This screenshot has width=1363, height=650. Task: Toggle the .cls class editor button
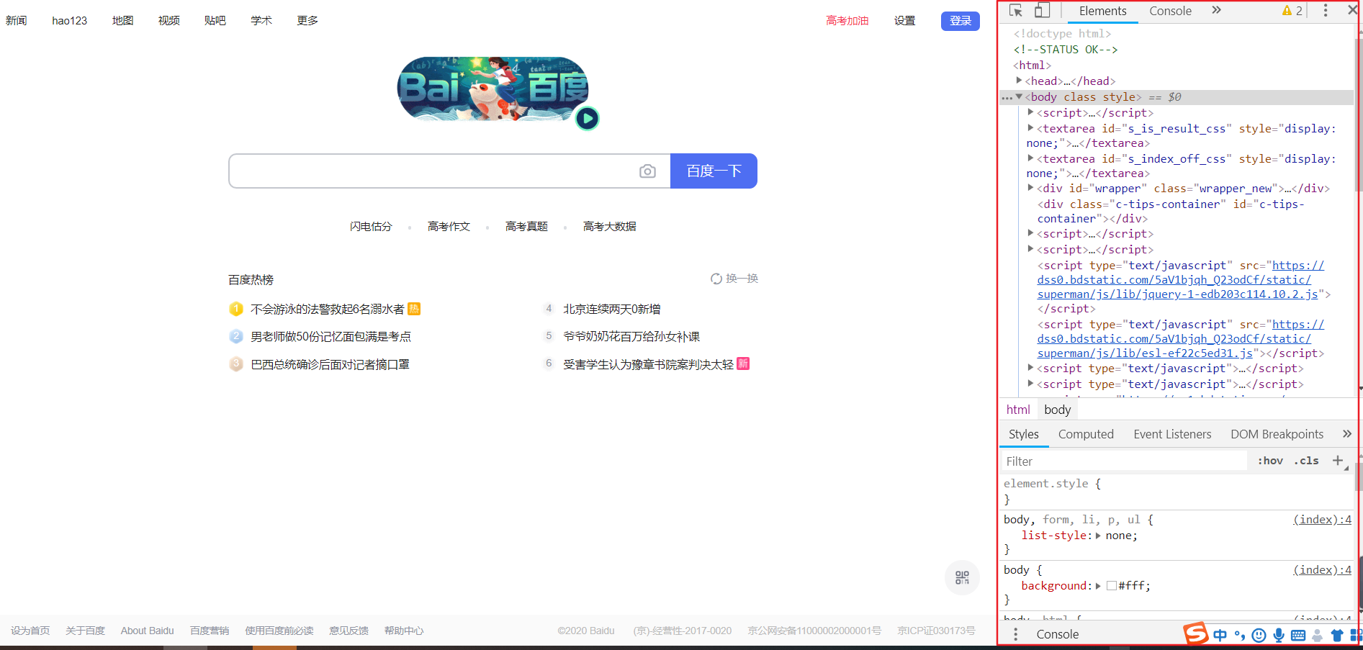[x=1306, y=461]
